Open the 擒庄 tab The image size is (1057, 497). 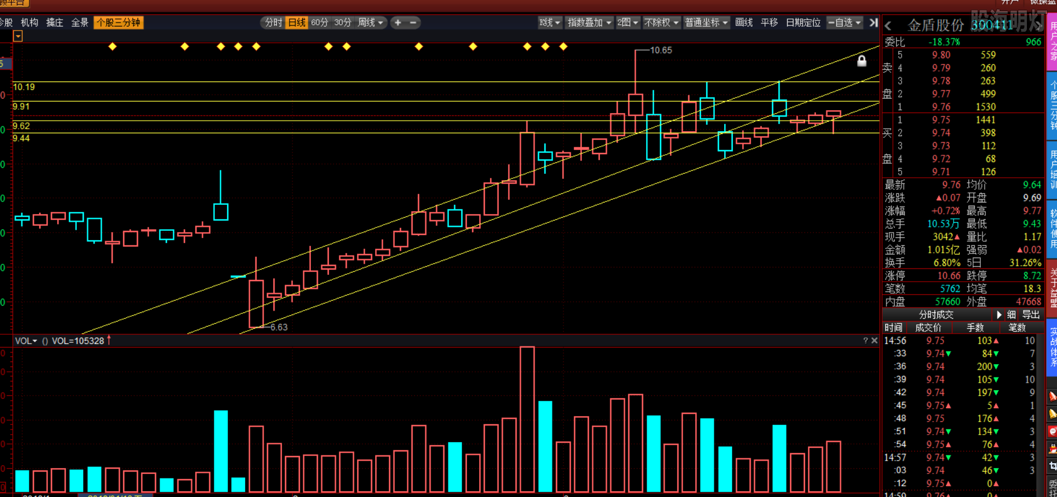point(55,23)
